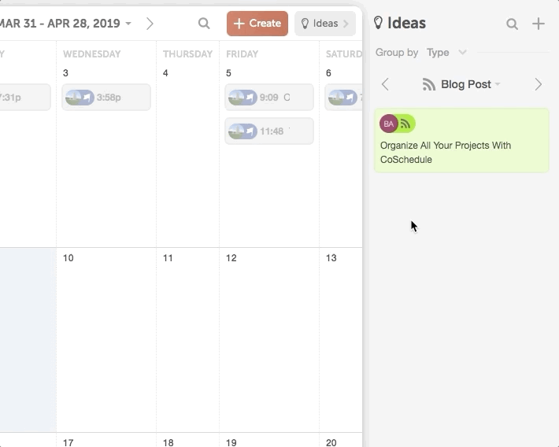Open the Friday 9:09 scheduled item

269,98
